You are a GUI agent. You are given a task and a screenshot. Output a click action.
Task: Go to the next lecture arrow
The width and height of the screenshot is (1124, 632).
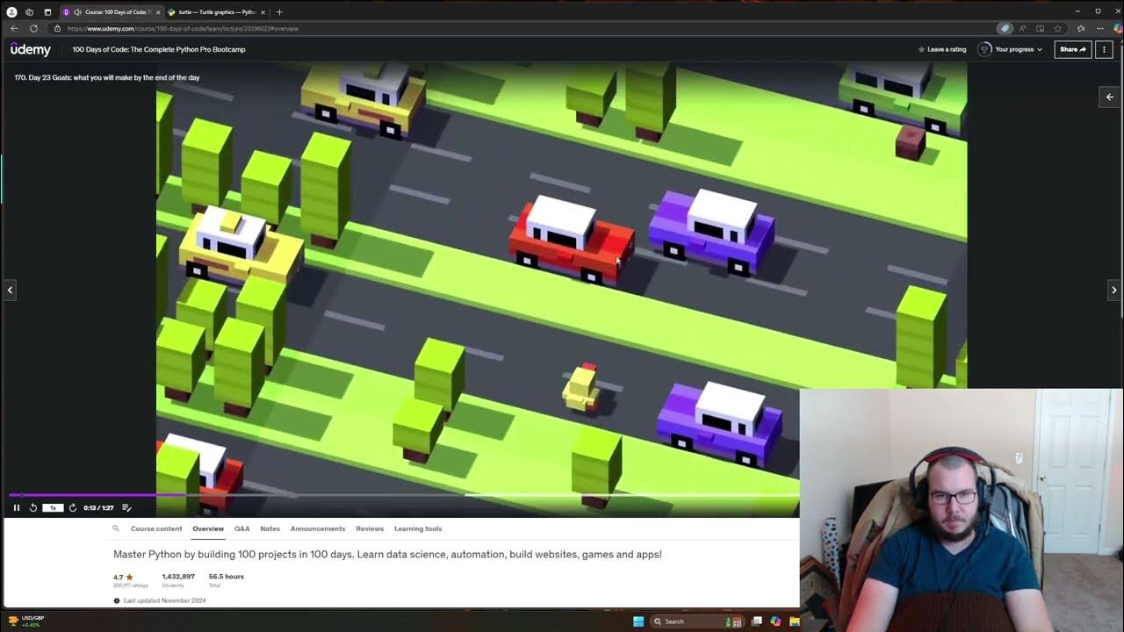(1114, 290)
